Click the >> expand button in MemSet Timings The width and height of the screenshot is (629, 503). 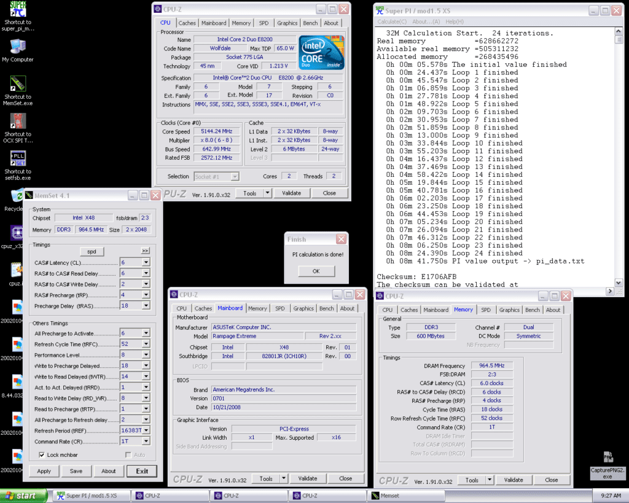point(145,251)
